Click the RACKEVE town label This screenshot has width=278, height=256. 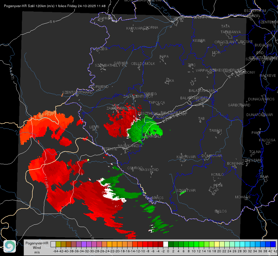pos(268,76)
